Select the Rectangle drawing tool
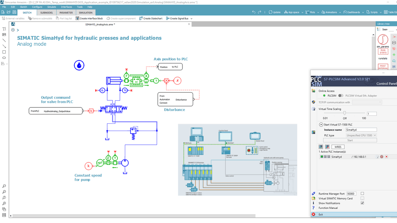Screen dimensions: 397x223 click(4, 52)
